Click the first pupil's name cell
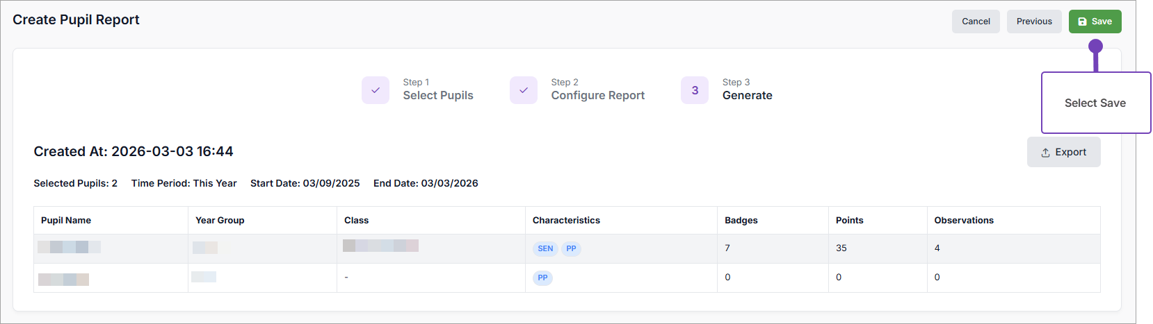 69,247
